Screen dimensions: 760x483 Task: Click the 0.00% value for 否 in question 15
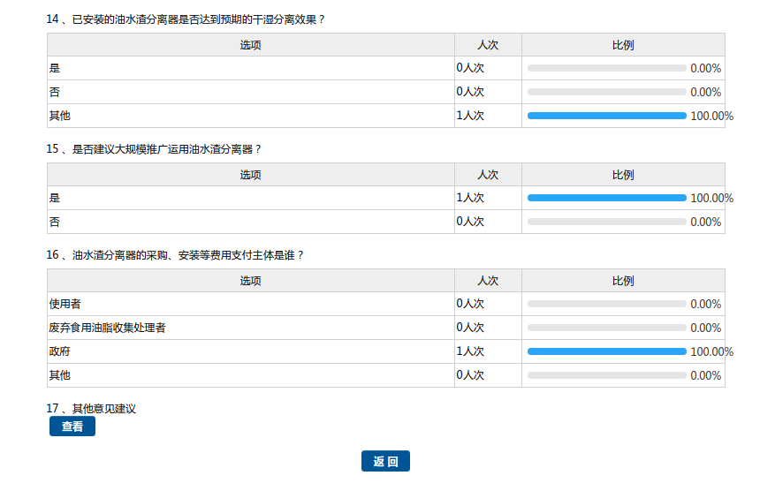(x=705, y=222)
